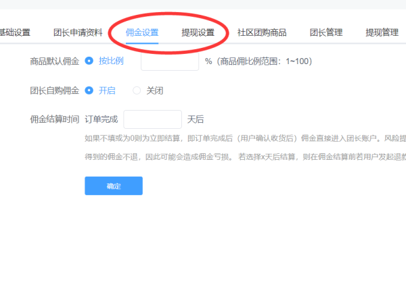Image resolution: width=406 pixels, height=282 pixels.
Task: Enable 团长自购佣金 with 开启 radio
Action: tap(89, 90)
